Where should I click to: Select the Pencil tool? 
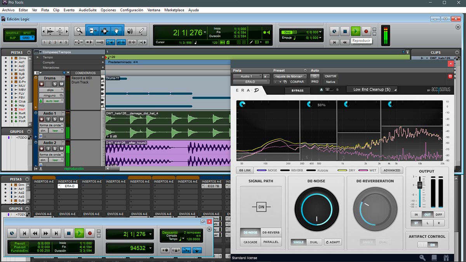point(141,31)
